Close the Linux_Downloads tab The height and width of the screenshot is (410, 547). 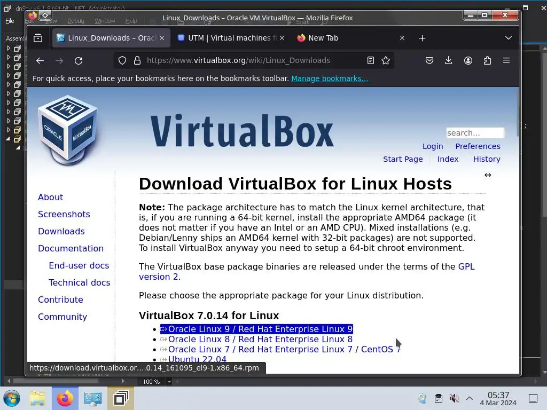[x=162, y=38]
